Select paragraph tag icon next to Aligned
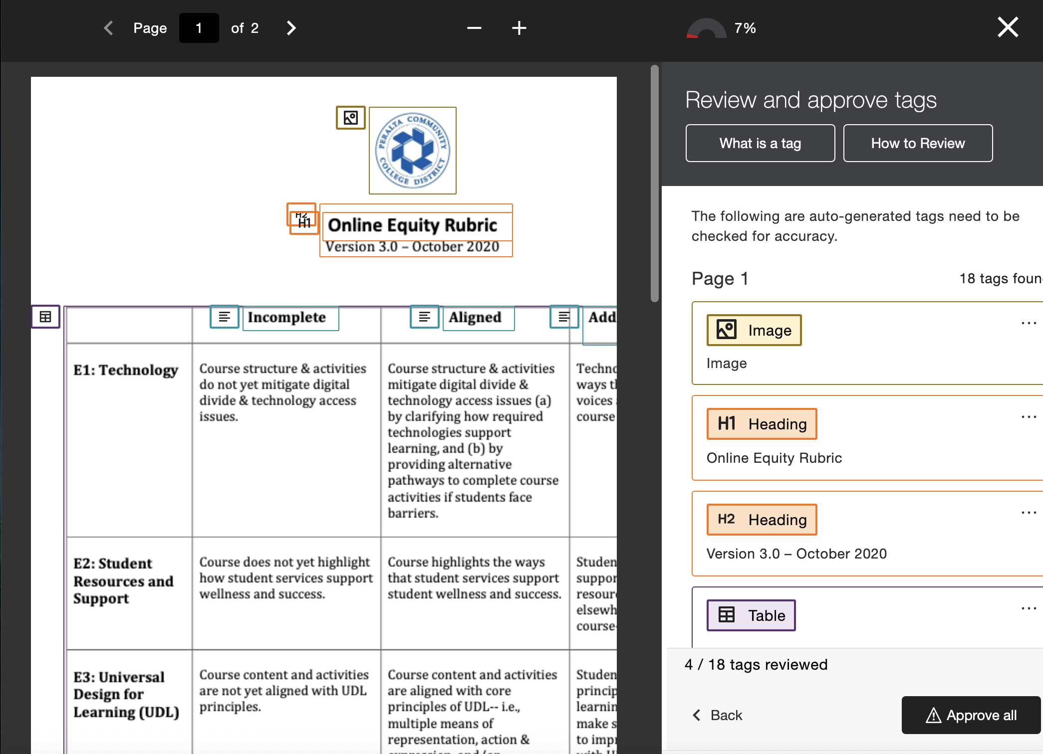The image size is (1043, 754). (425, 317)
